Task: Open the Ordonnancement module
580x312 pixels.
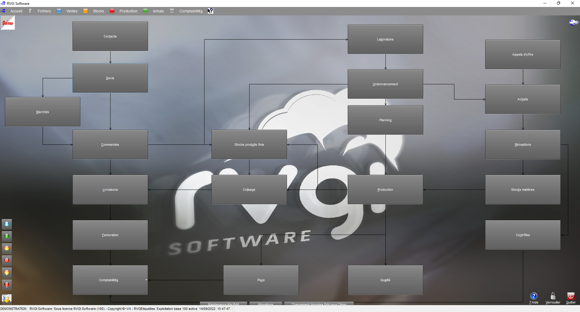Action: click(x=385, y=84)
